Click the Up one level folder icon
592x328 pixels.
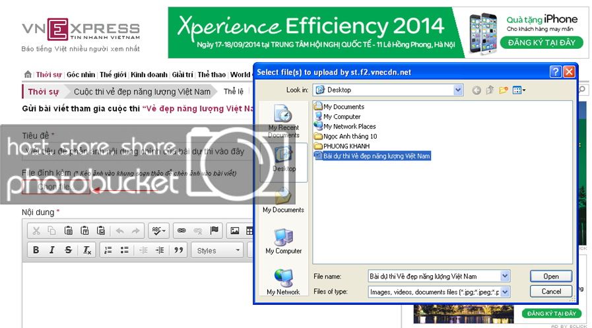(x=490, y=90)
